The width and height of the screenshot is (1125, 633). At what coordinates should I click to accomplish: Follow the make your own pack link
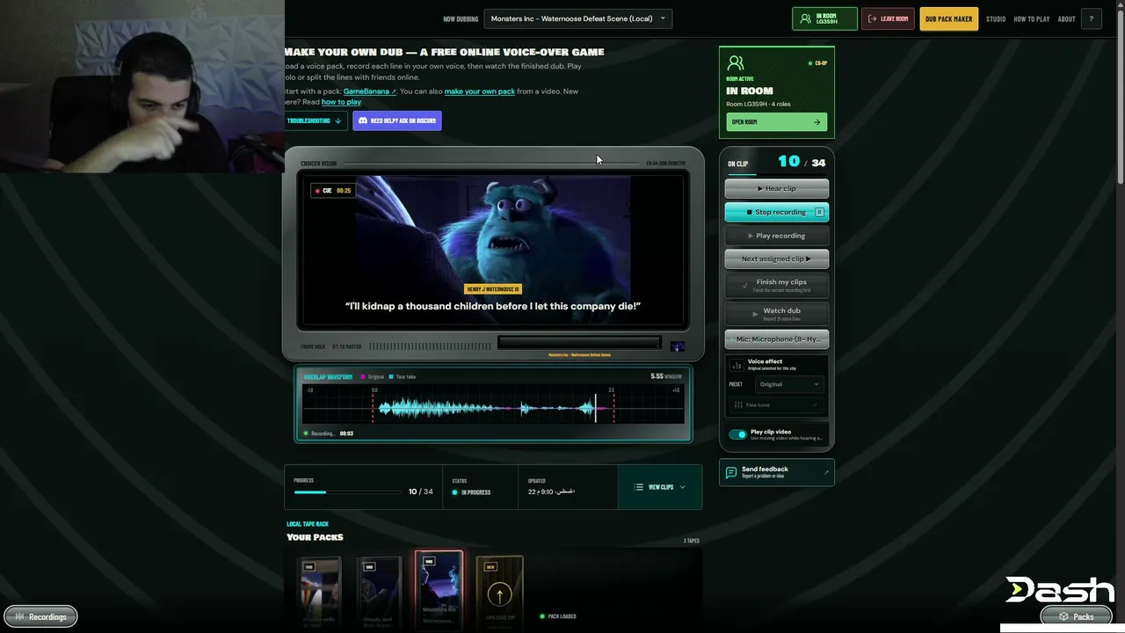coord(479,91)
